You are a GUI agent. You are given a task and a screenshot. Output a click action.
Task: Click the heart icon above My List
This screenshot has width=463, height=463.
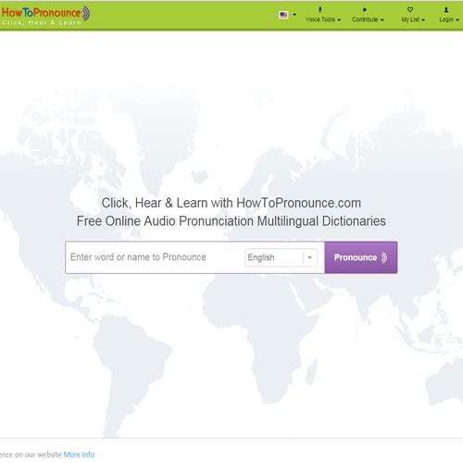pos(410,10)
